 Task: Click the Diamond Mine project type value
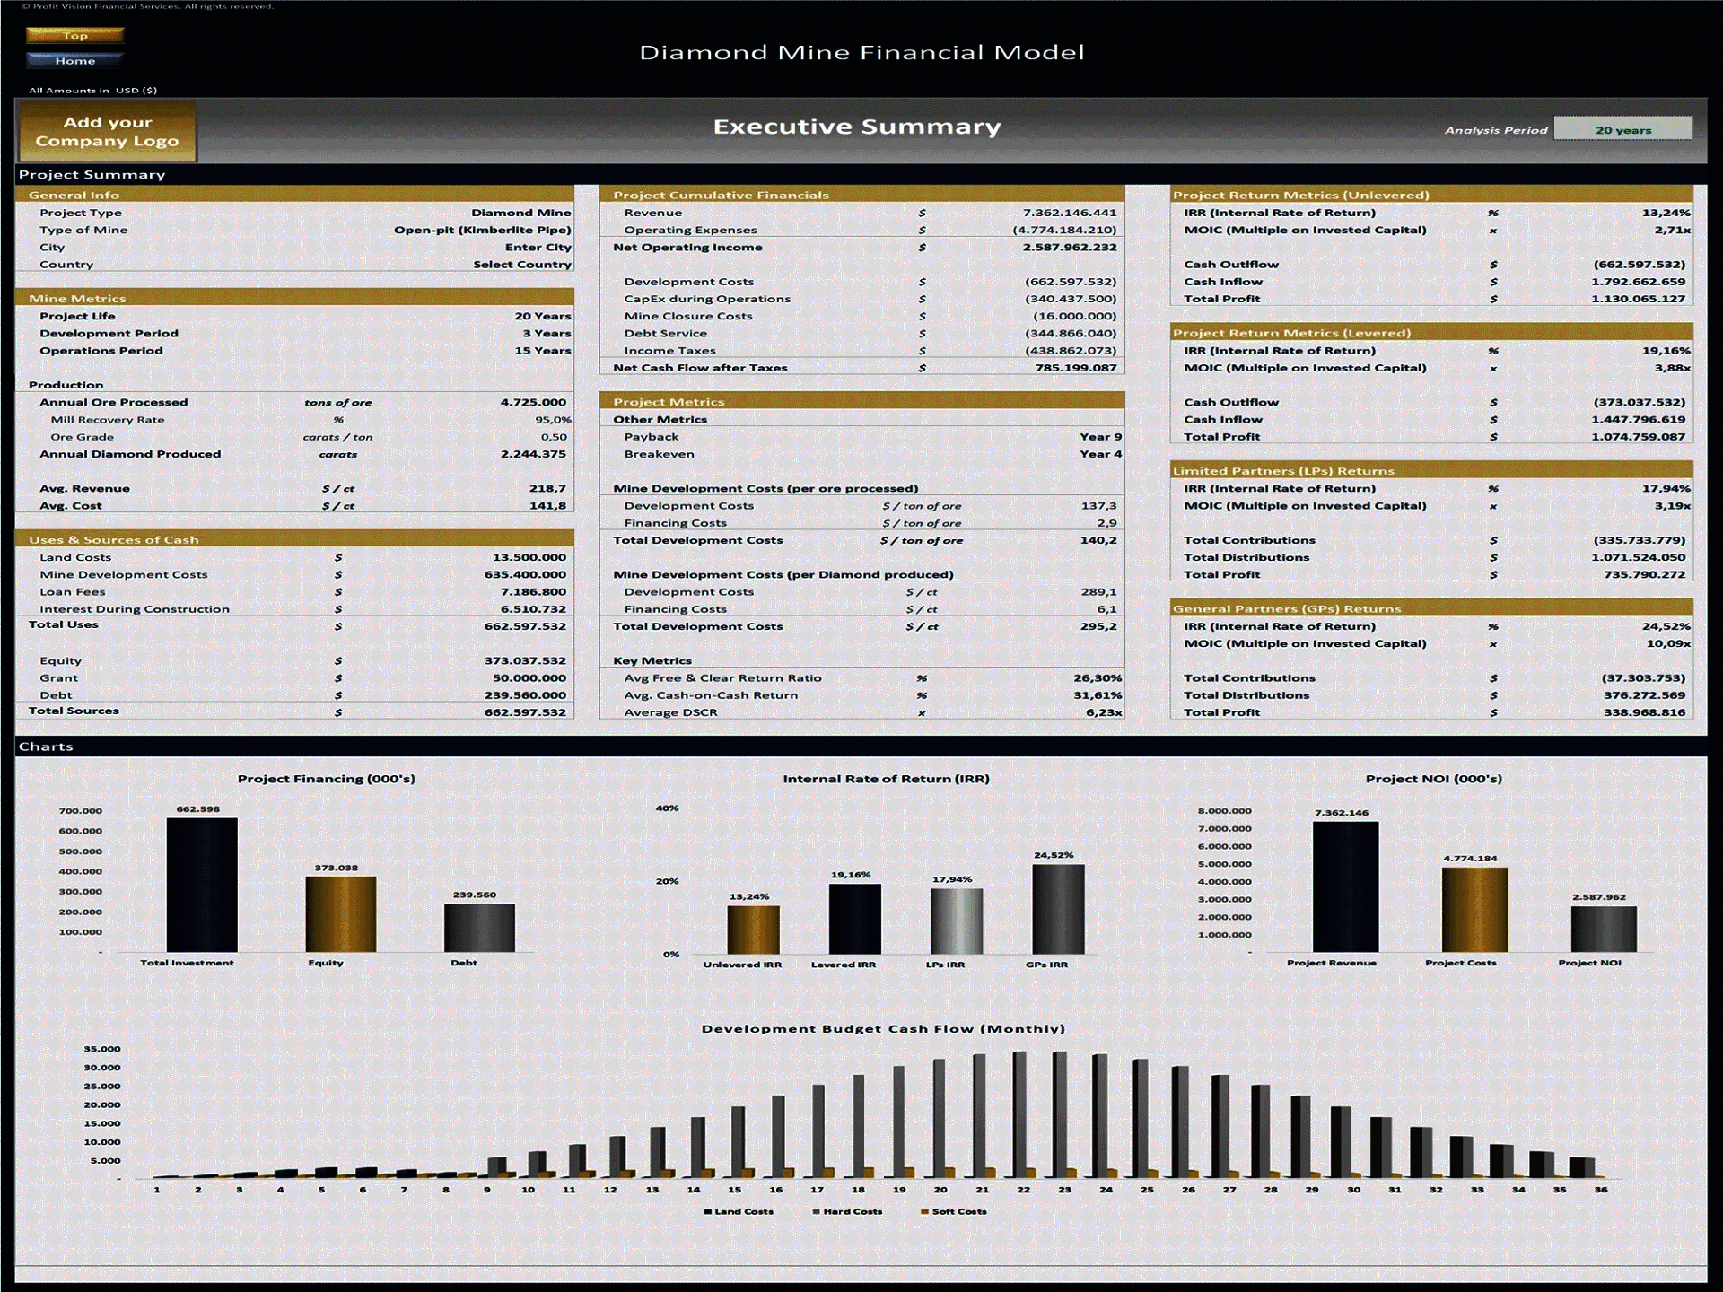[x=521, y=213]
